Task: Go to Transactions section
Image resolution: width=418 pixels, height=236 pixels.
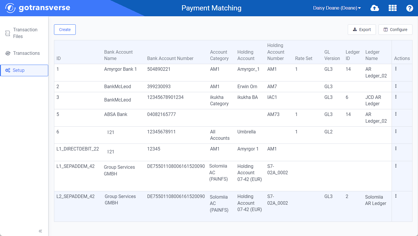Action: pyautogui.click(x=24, y=53)
